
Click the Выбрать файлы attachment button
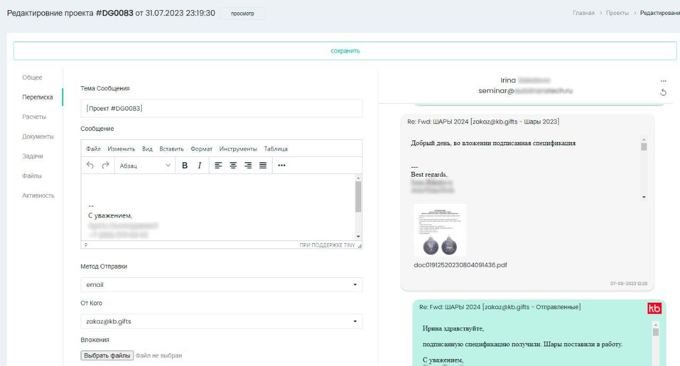click(x=107, y=355)
